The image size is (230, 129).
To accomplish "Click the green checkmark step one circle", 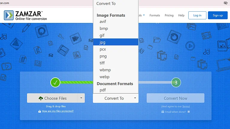I will pyautogui.click(x=55, y=83).
